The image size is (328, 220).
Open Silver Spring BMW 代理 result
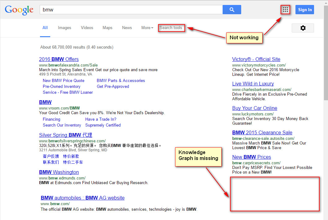(65, 135)
